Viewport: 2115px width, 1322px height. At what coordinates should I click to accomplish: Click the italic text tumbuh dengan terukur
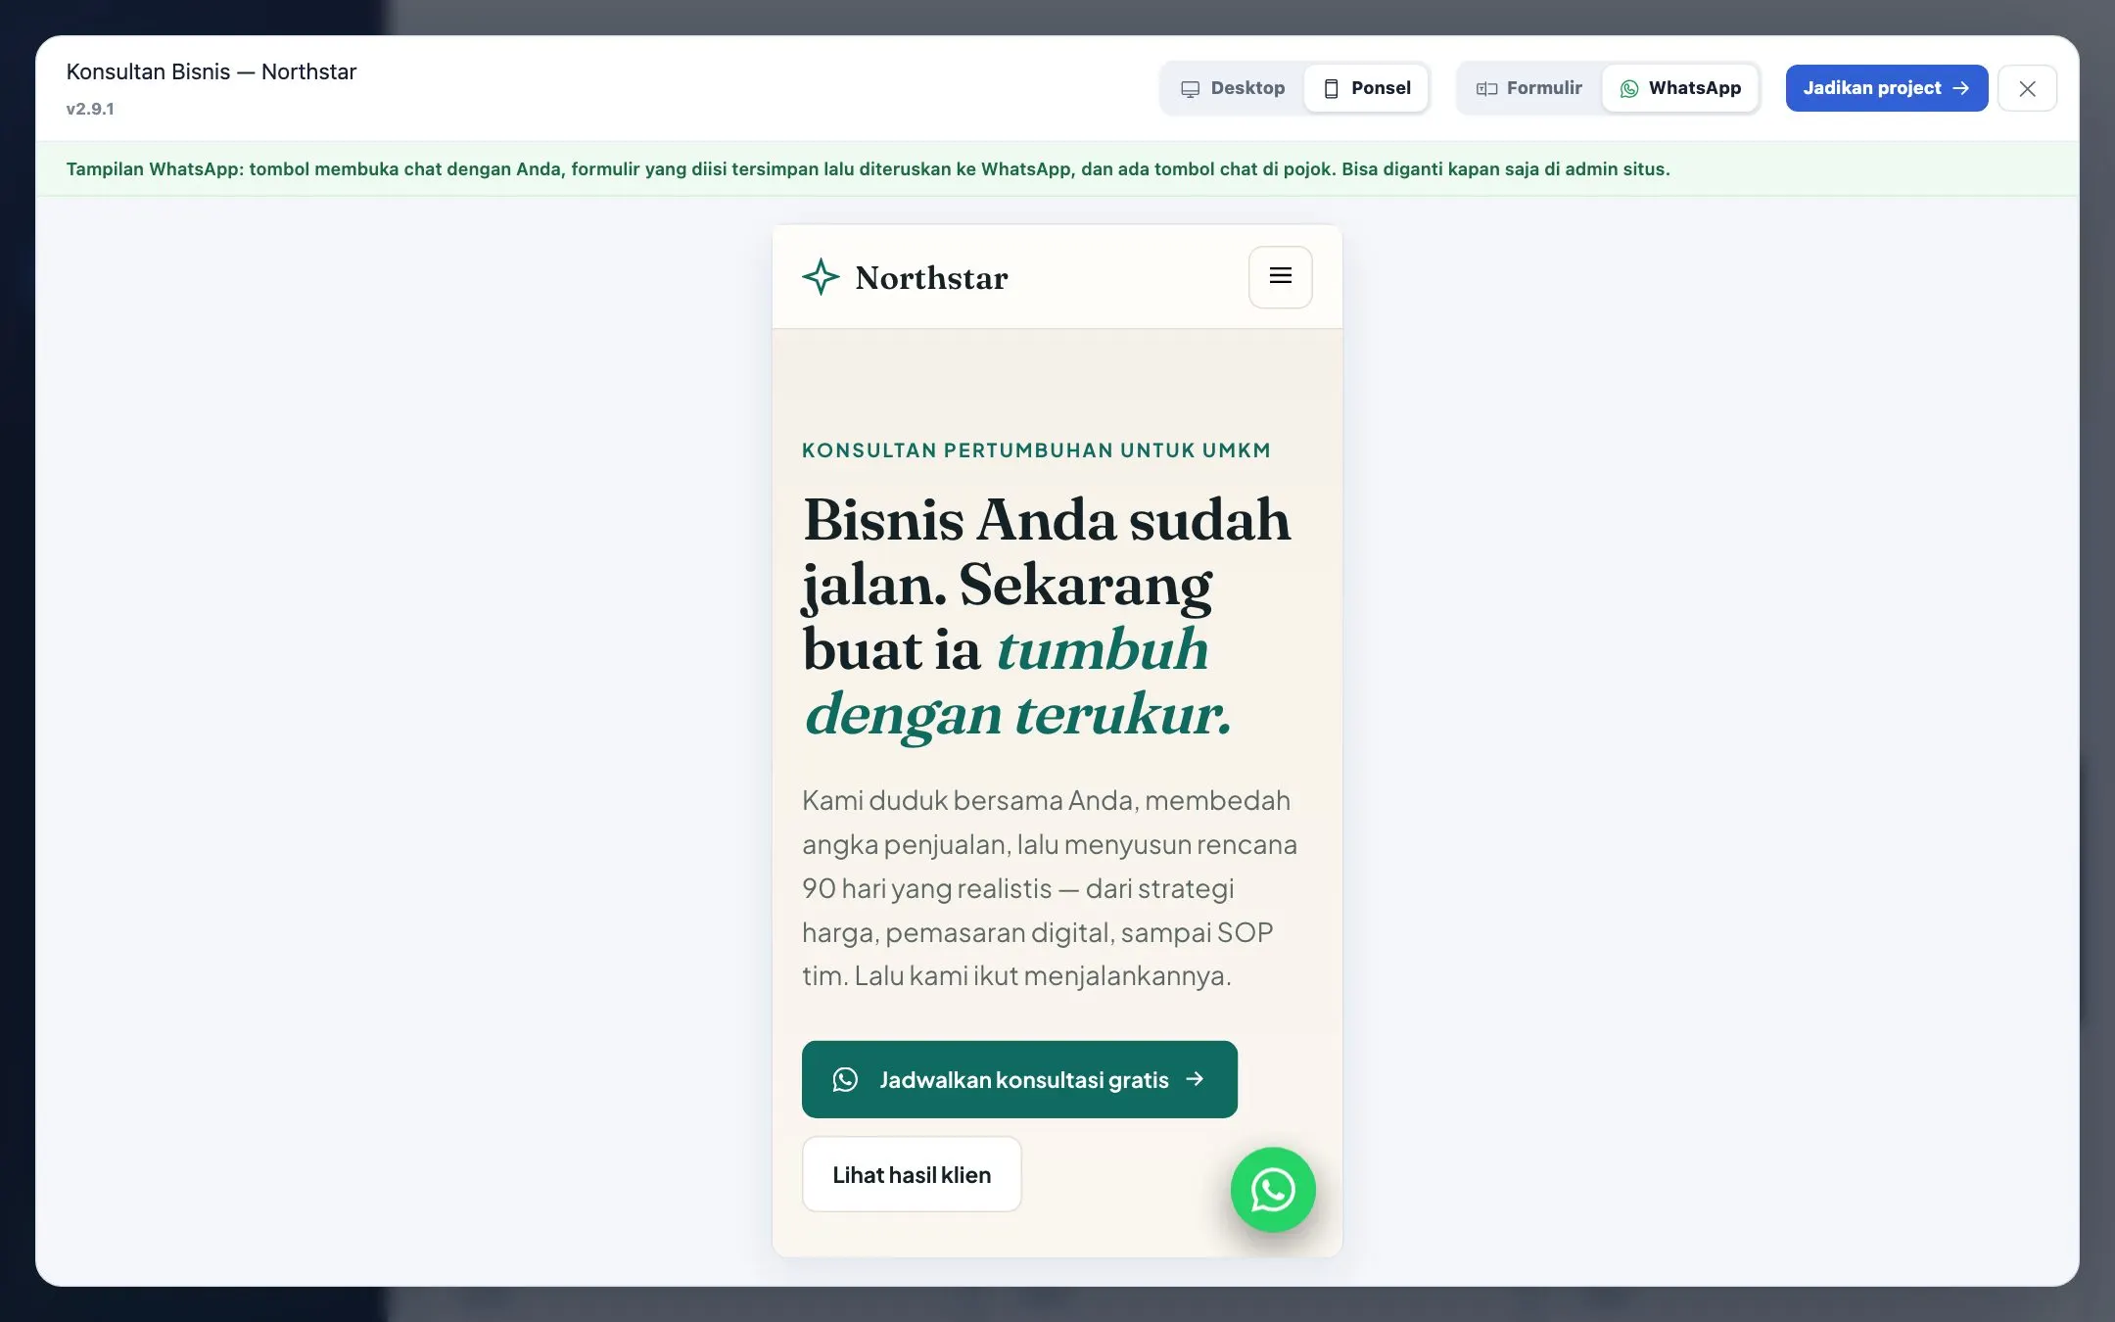click(x=1018, y=682)
